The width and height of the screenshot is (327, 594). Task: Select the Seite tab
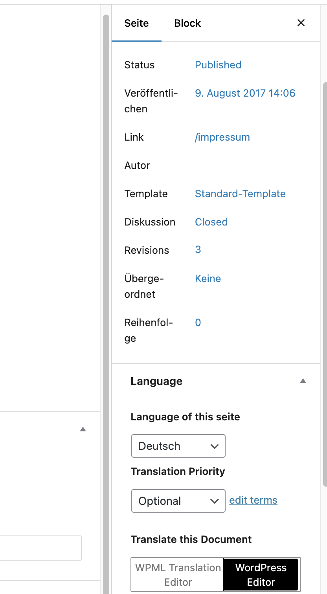pyautogui.click(x=136, y=23)
